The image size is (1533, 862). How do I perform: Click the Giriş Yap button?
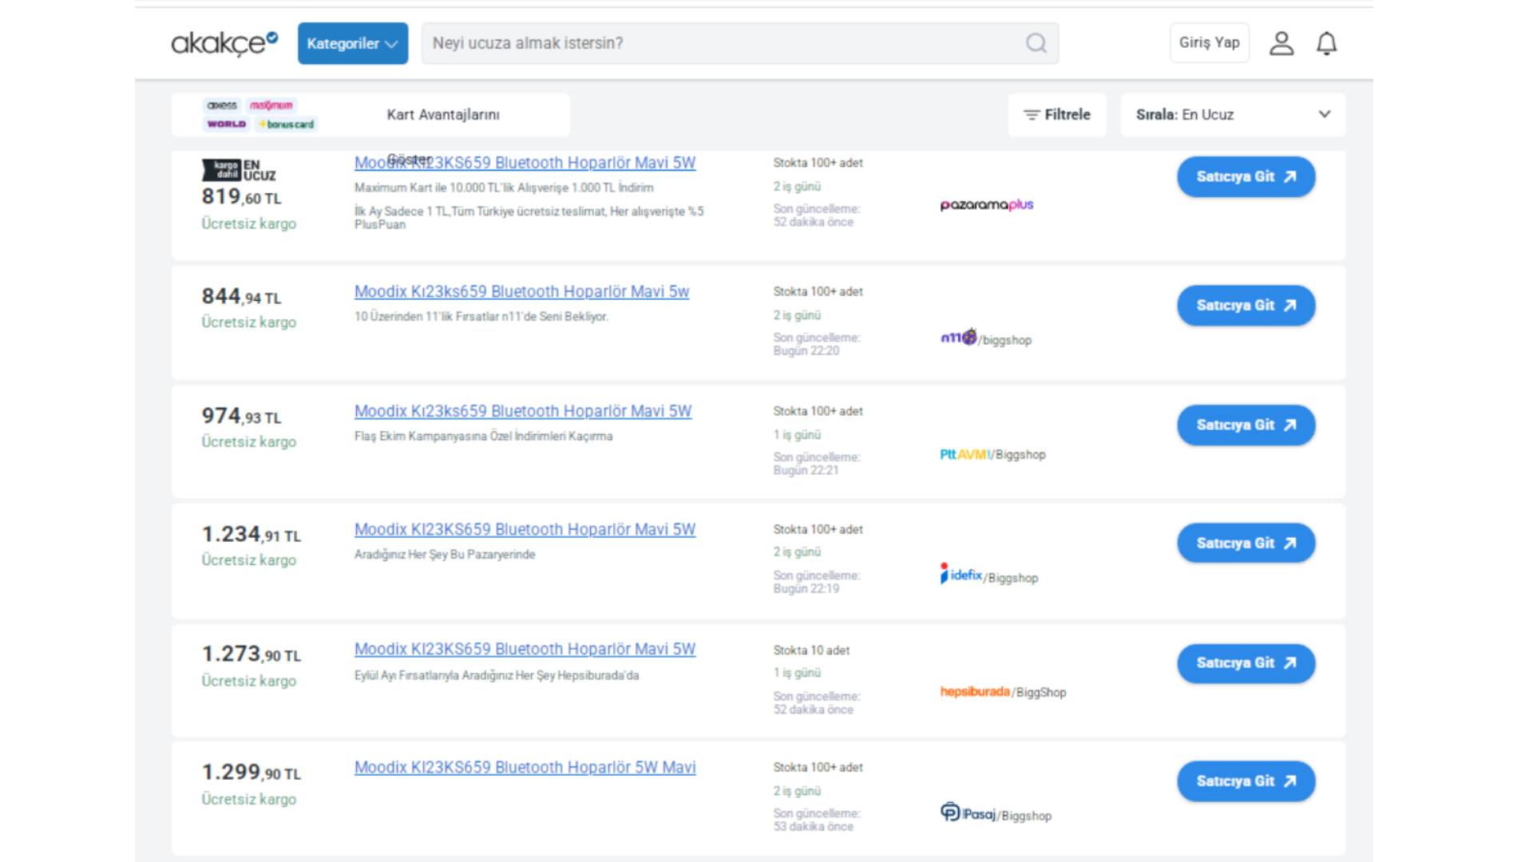(1209, 42)
